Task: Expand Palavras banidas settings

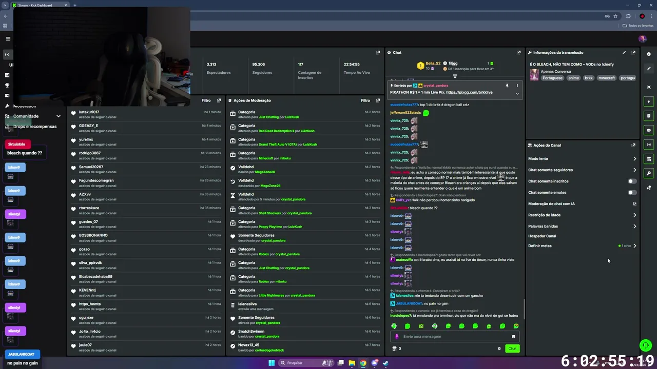Action: tap(582, 227)
